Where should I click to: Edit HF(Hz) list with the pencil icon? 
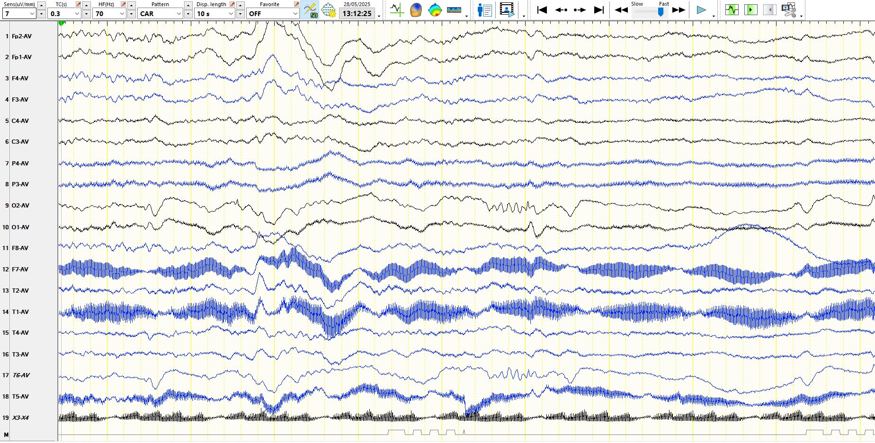coord(124,4)
